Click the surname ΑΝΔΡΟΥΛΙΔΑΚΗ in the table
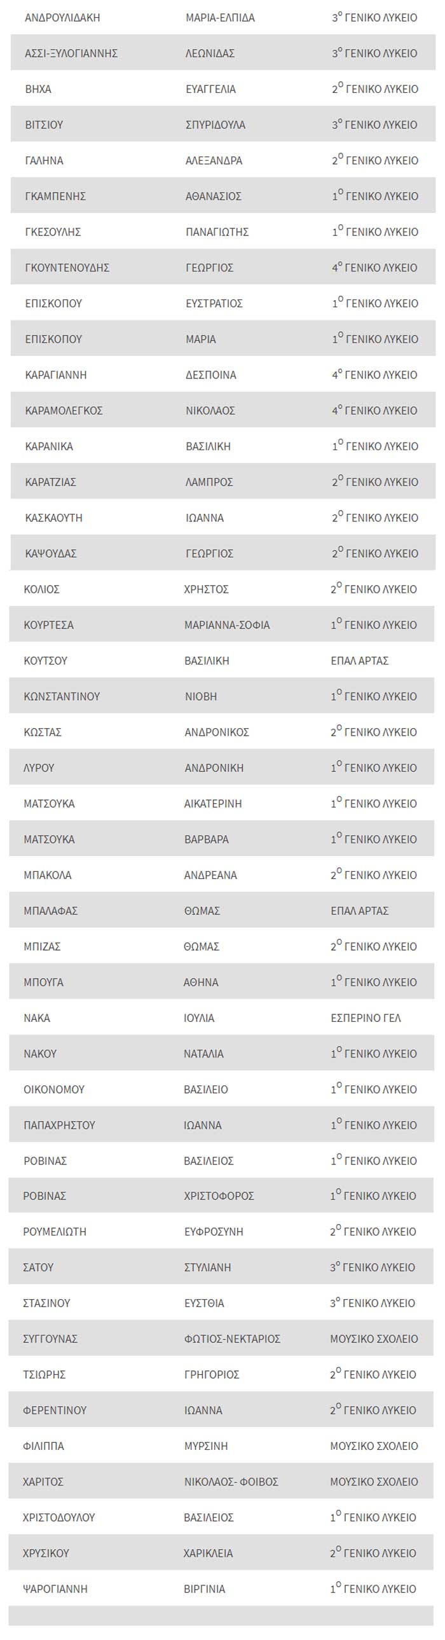This screenshot has height=1640, width=445. (x=62, y=18)
